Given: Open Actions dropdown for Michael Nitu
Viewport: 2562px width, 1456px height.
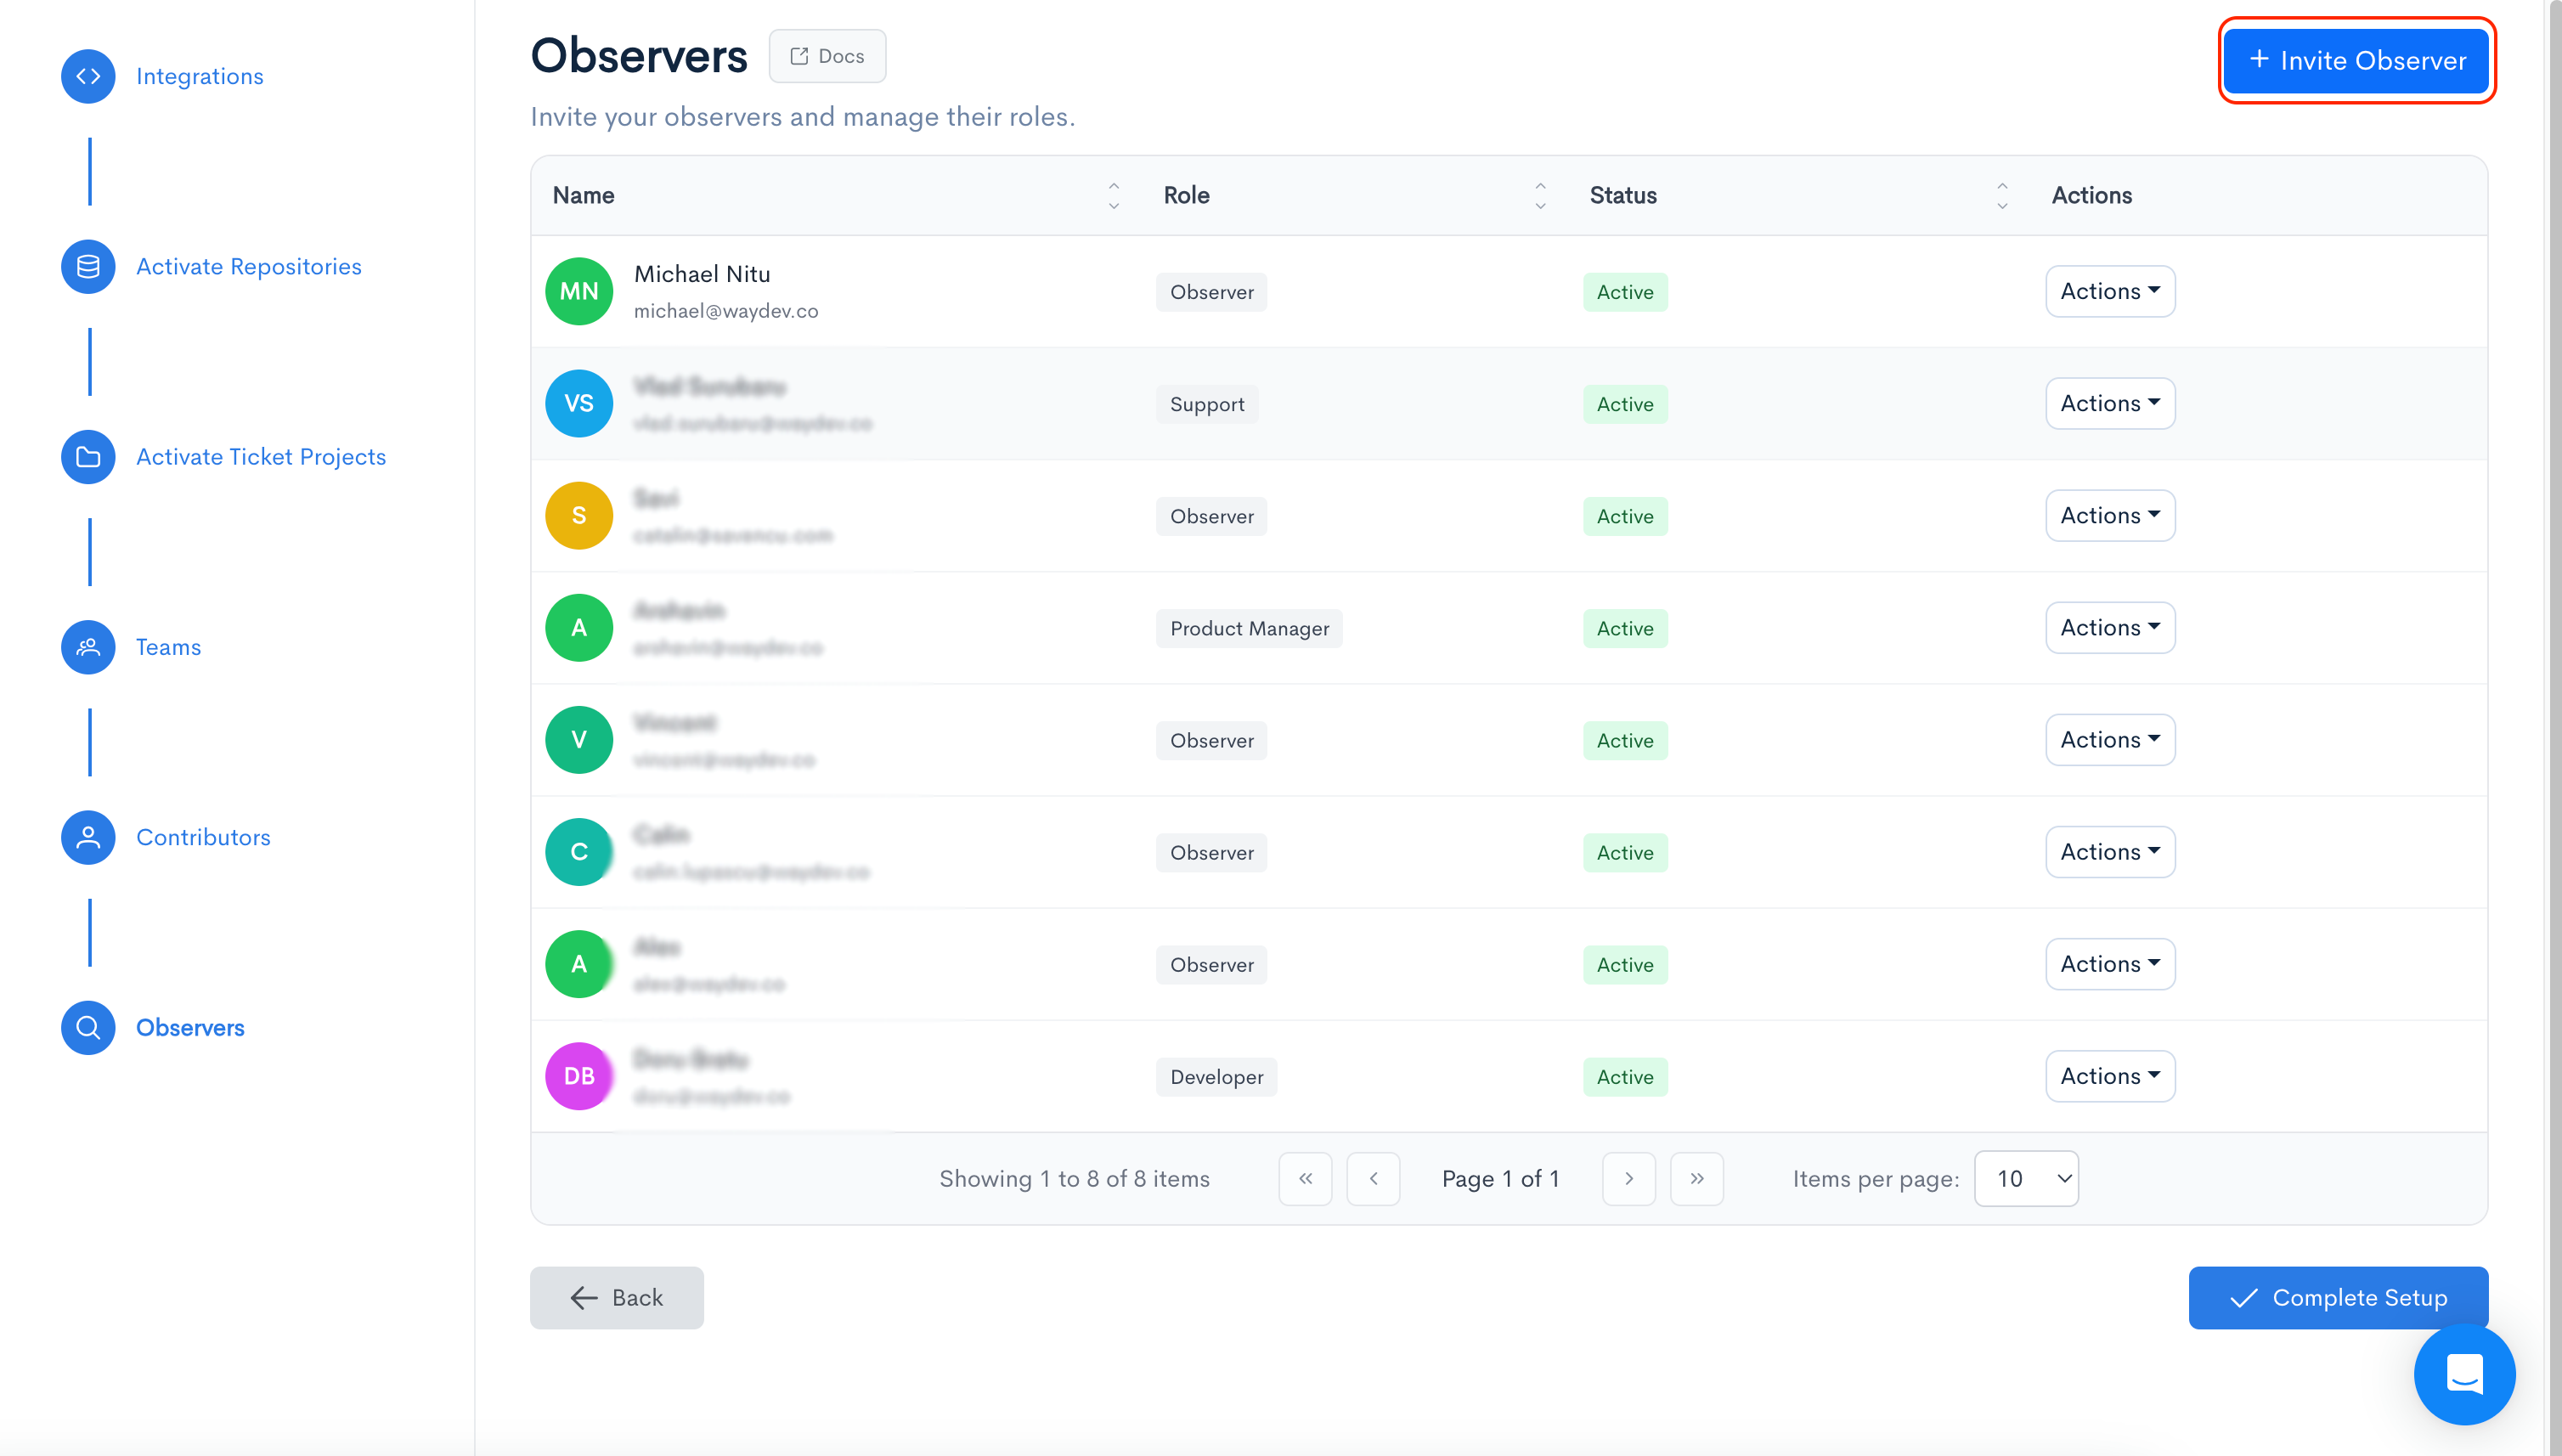Looking at the screenshot, I should point(2109,291).
